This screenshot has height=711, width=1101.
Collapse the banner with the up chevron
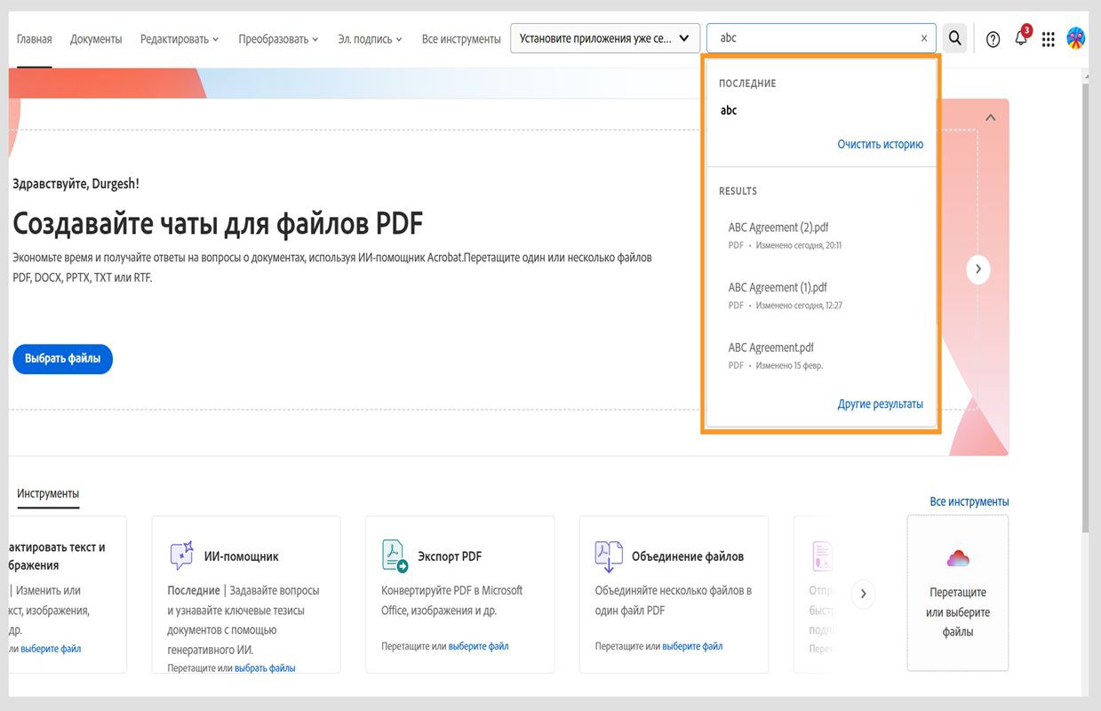tap(991, 117)
